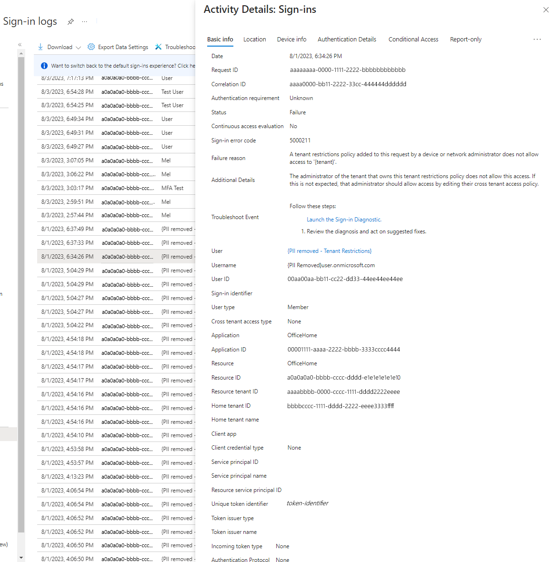Viewport: 552px width, 562px height.
Task: Click the highlighted 8/1/2023, 6:34:26 PM row
Action: click(x=116, y=257)
